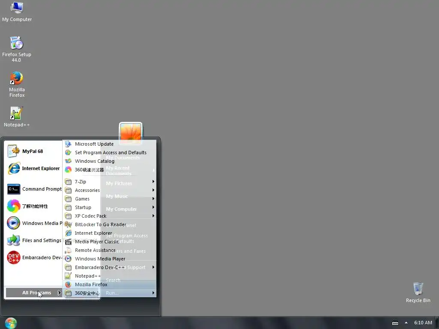Image resolution: width=439 pixels, height=329 pixels.
Task: Click the Notepad++ icon in programs list
Action: coord(68,276)
